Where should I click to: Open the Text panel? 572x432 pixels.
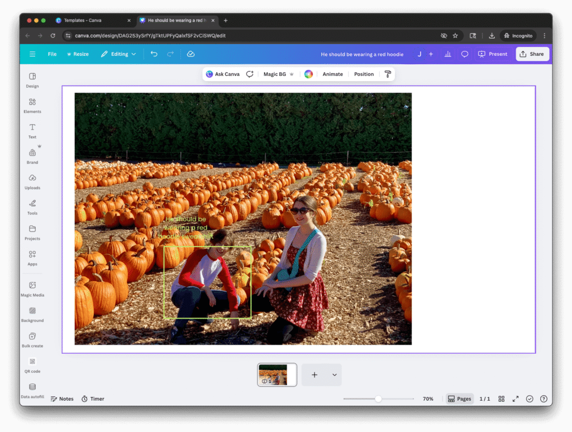pyautogui.click(x=32, y=131)
